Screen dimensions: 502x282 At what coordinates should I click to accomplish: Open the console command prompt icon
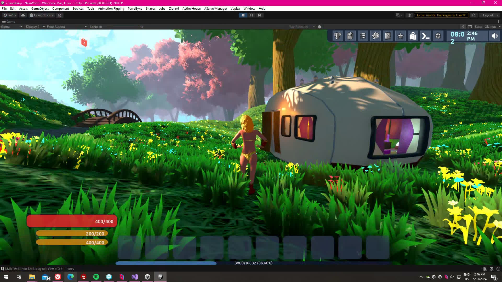pyautogui.click(x=425, y=36)
